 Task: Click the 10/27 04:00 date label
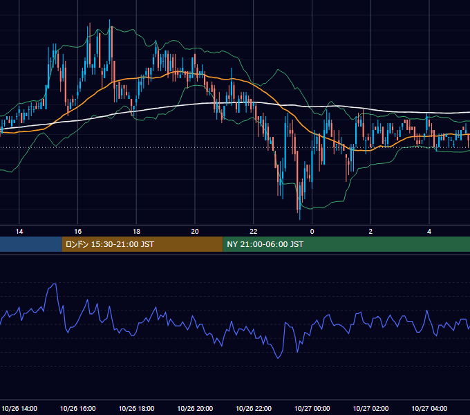(429, 408)
